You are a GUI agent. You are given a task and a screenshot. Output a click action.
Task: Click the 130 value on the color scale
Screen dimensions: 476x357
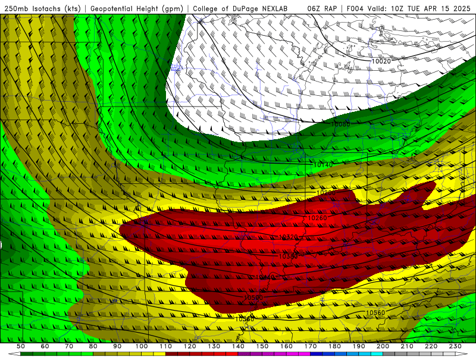pyautogui.click(x=214, y=346)
